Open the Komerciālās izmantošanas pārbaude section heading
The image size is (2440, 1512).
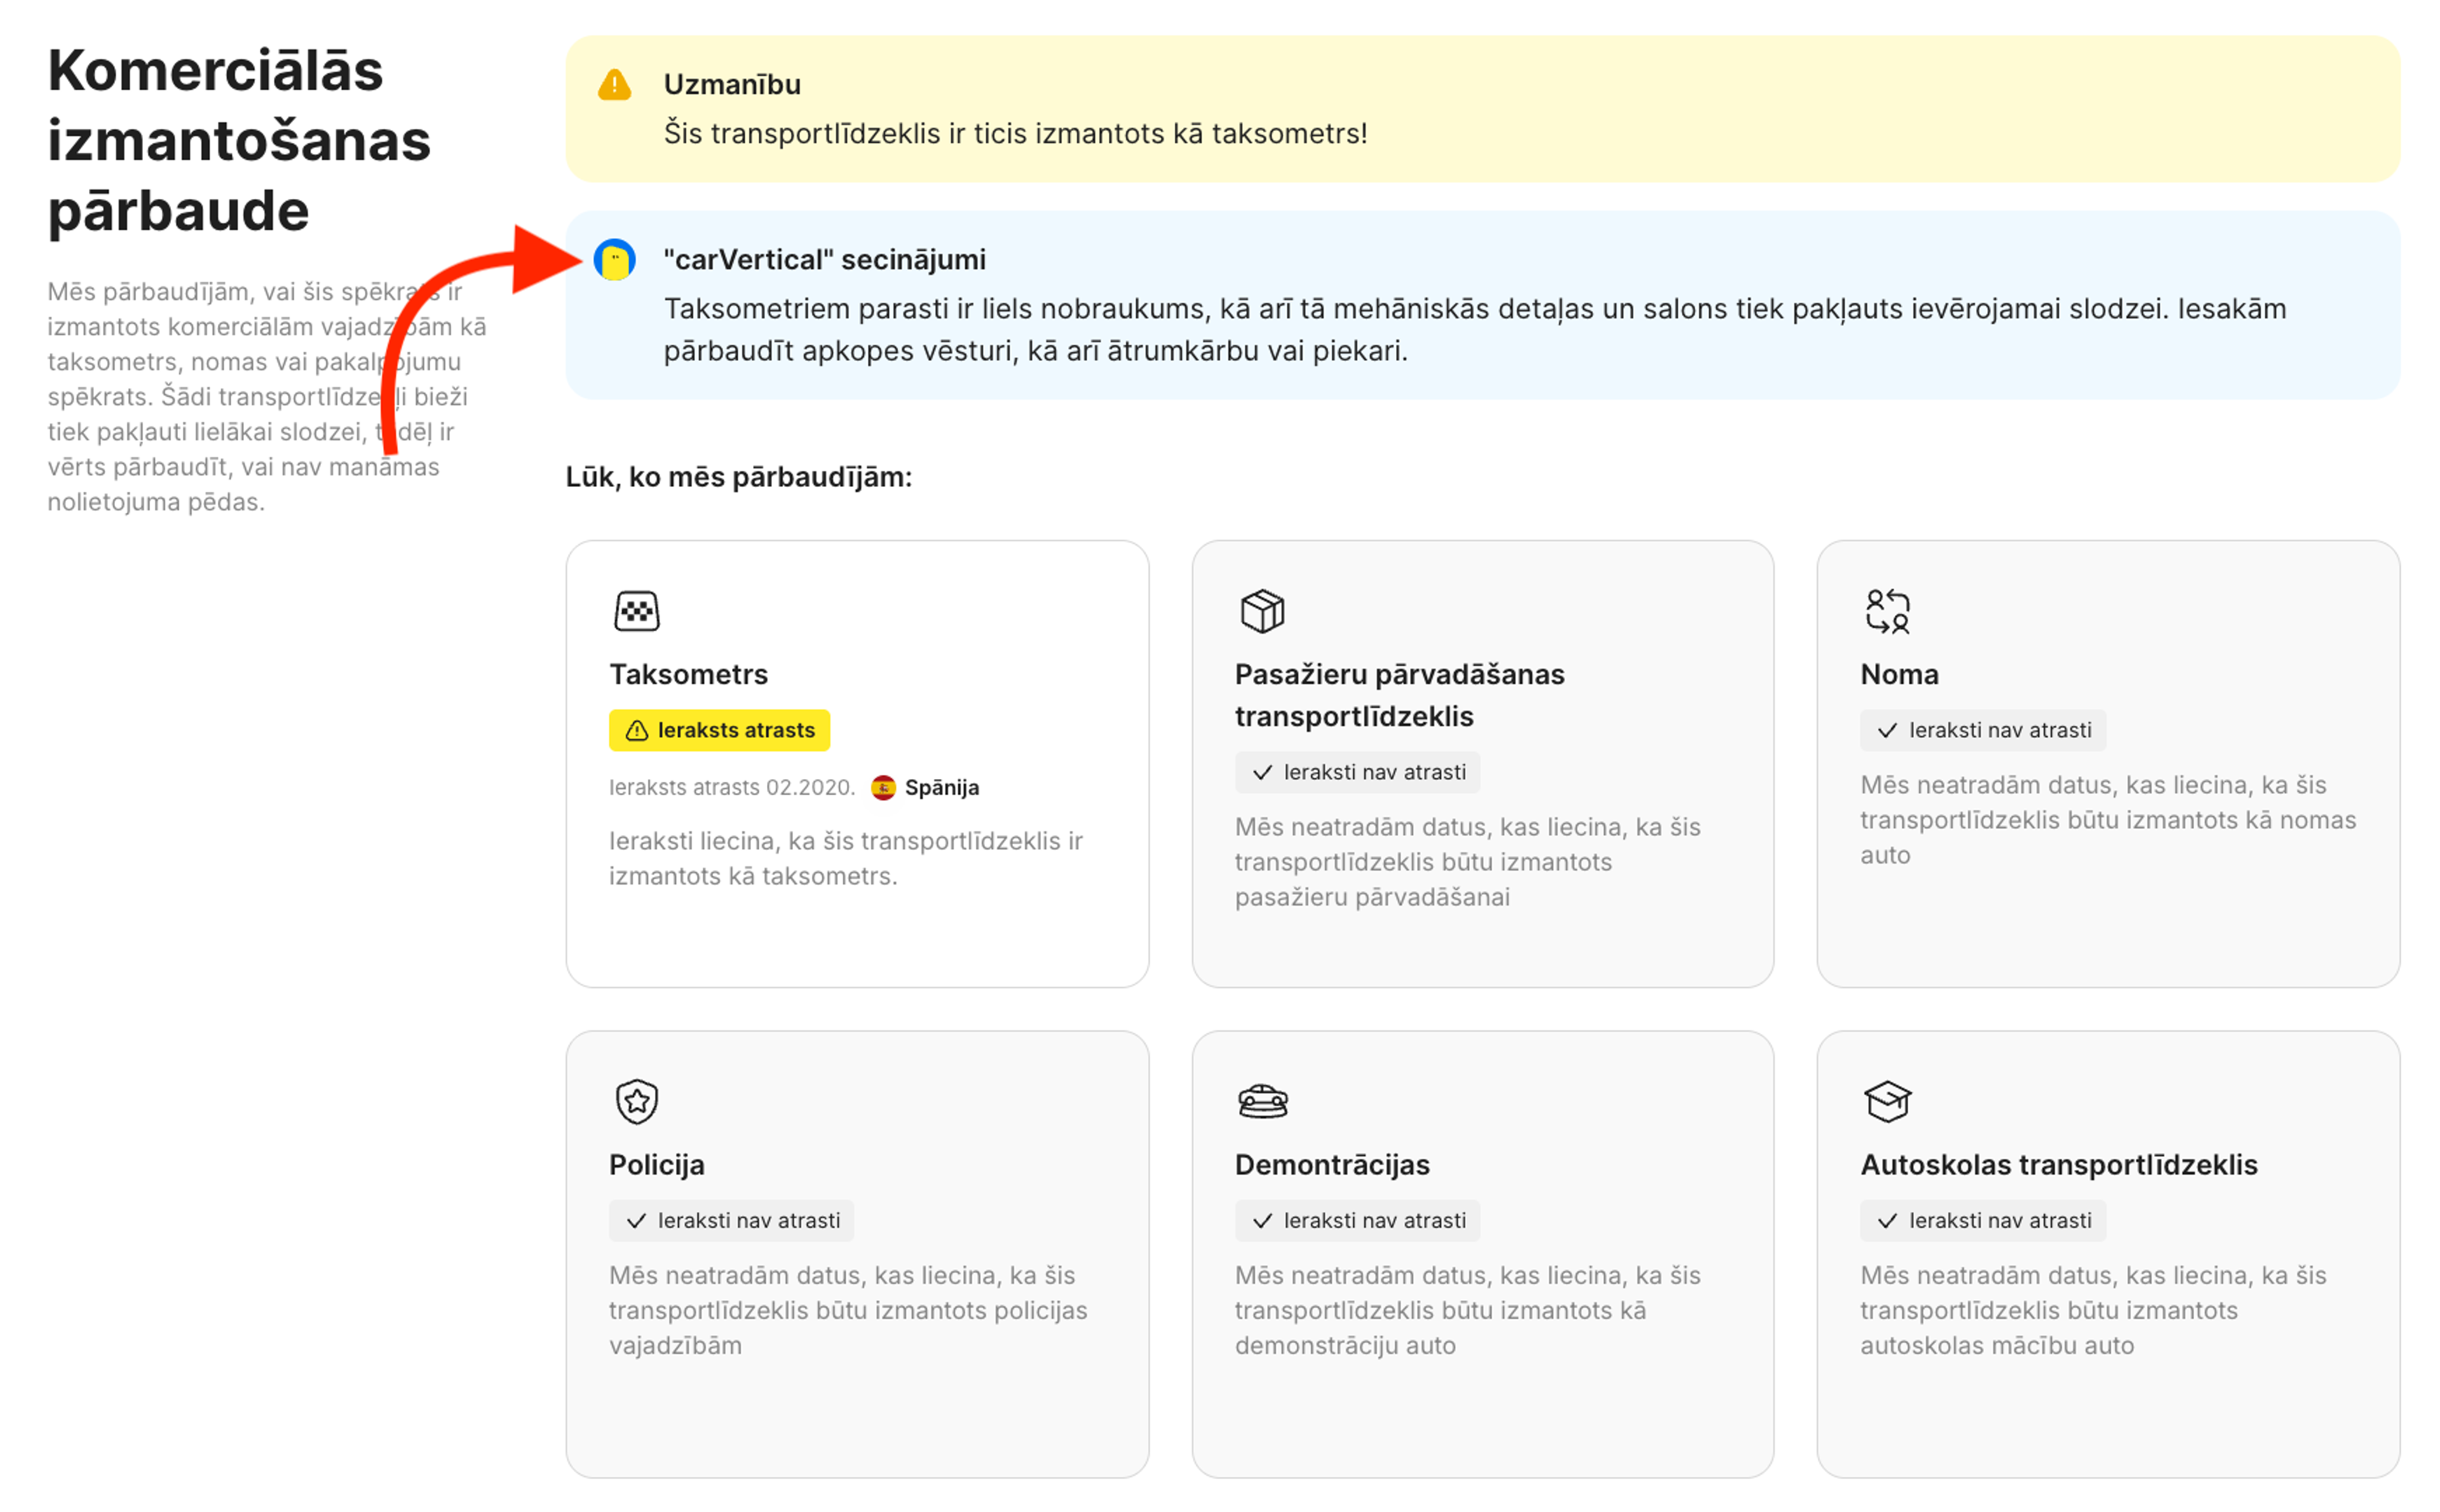tap(240, 140)
